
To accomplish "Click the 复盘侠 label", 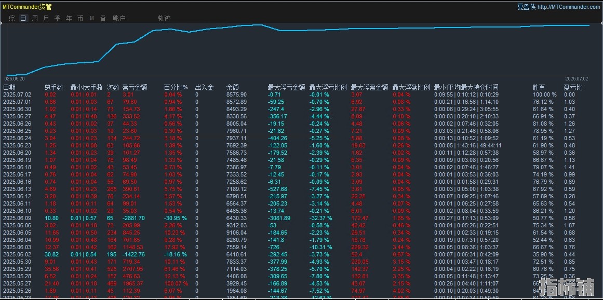I will [x=526, y=7].
